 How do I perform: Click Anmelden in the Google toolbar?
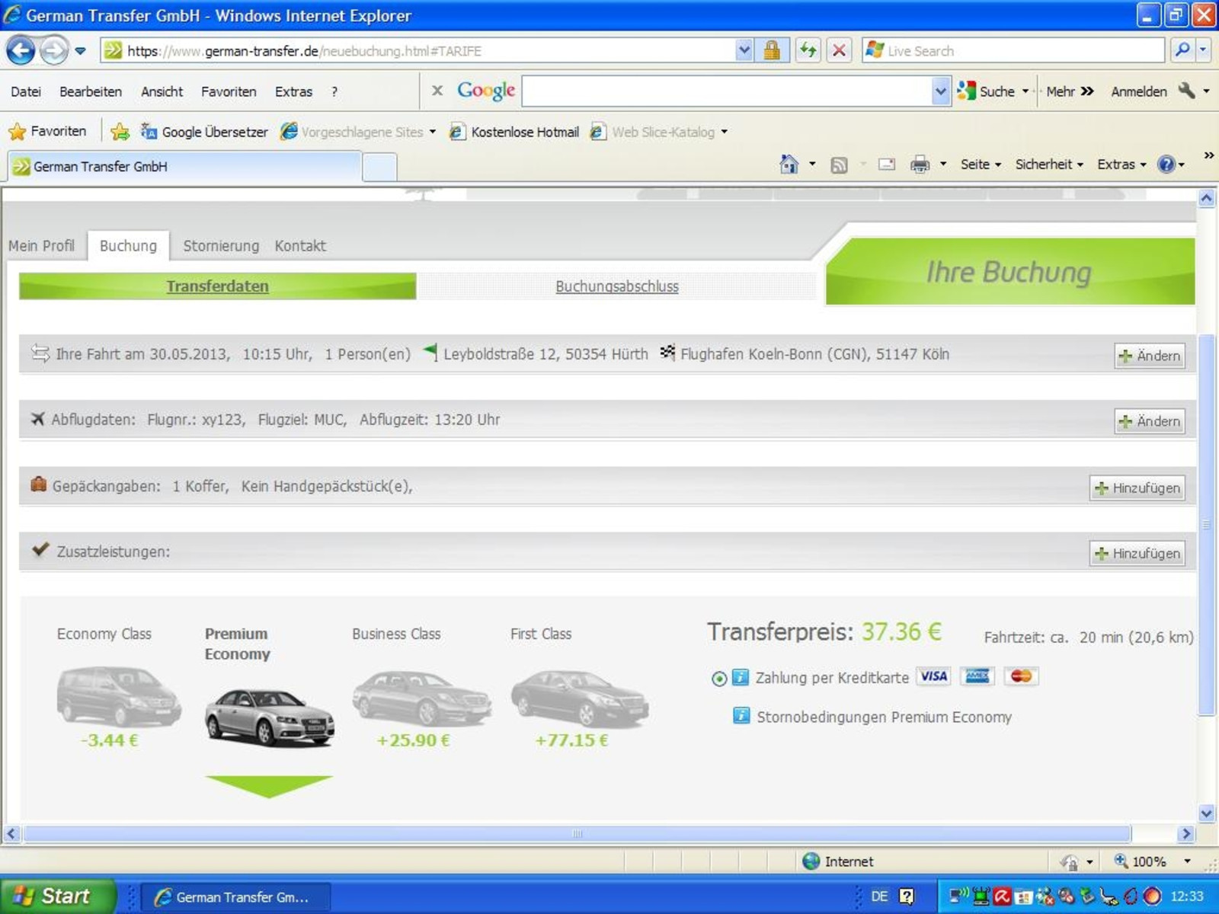click(x=1139, y=91)
